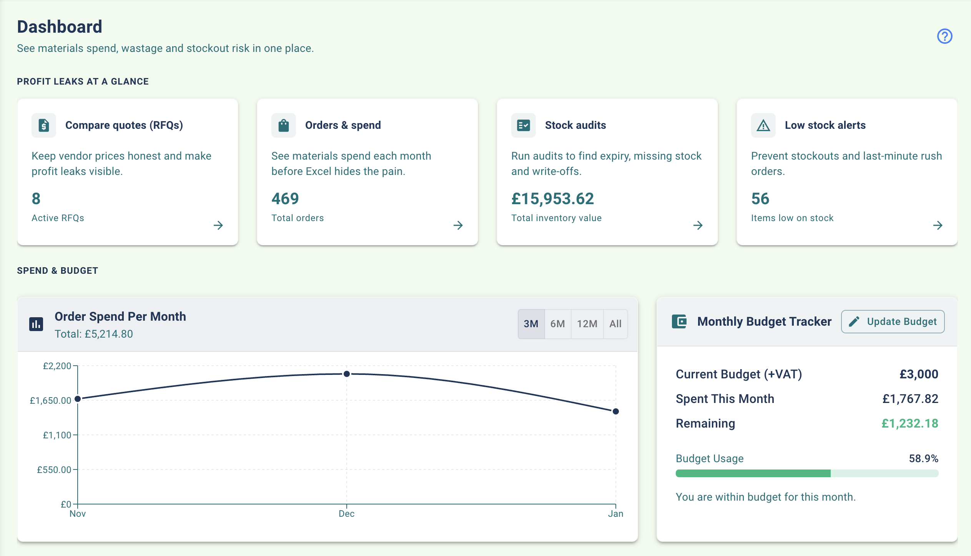
Task: Click the Orders & spend shopping bag icon
Action: click(x=283, y=125)
